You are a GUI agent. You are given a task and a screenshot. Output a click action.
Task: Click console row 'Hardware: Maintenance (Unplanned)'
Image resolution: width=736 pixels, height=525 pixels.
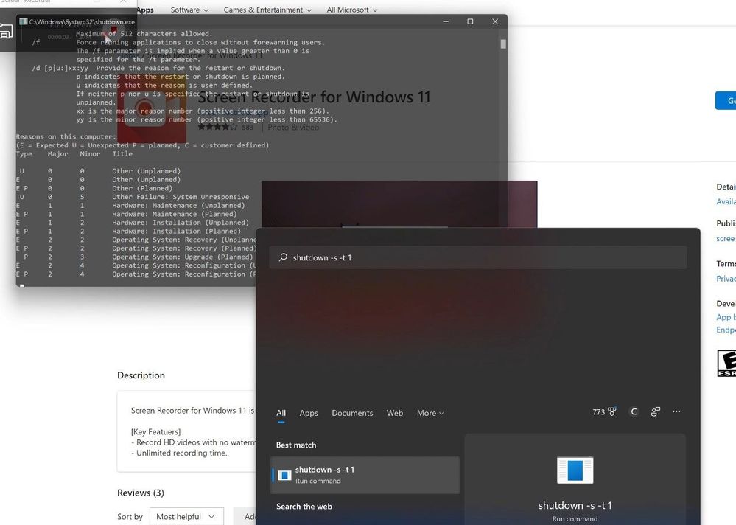178,205
